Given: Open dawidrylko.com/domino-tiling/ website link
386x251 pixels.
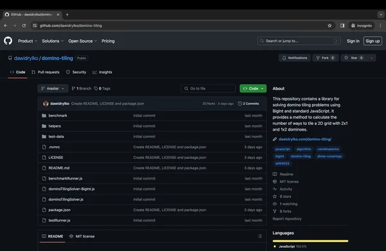Looking at the screenshot, I should tap(305, 139).
